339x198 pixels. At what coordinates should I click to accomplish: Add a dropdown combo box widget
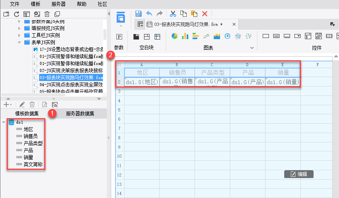coord(298,36)
